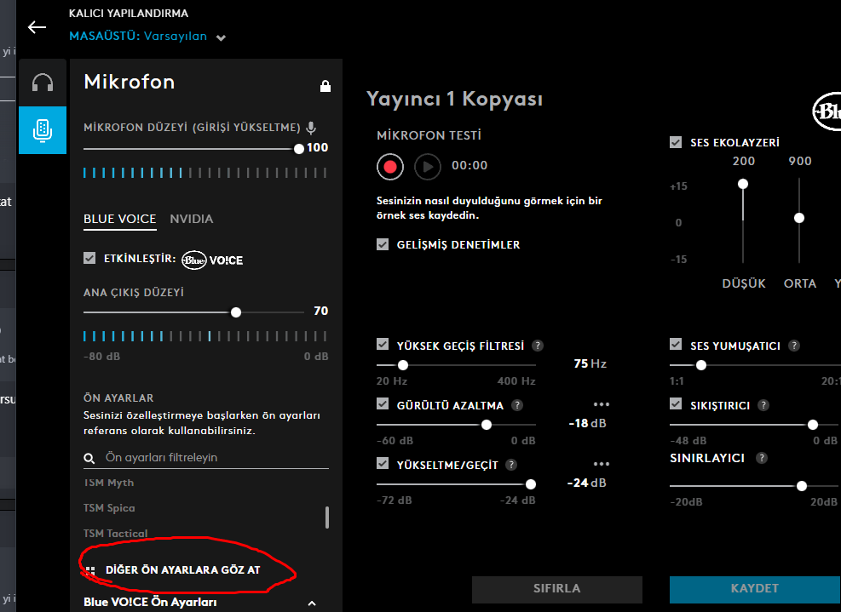Toggle Yüksek Geçiş Filtresi checkbox
The height and width of the screenshot is (612, 841).
(383, 344)
